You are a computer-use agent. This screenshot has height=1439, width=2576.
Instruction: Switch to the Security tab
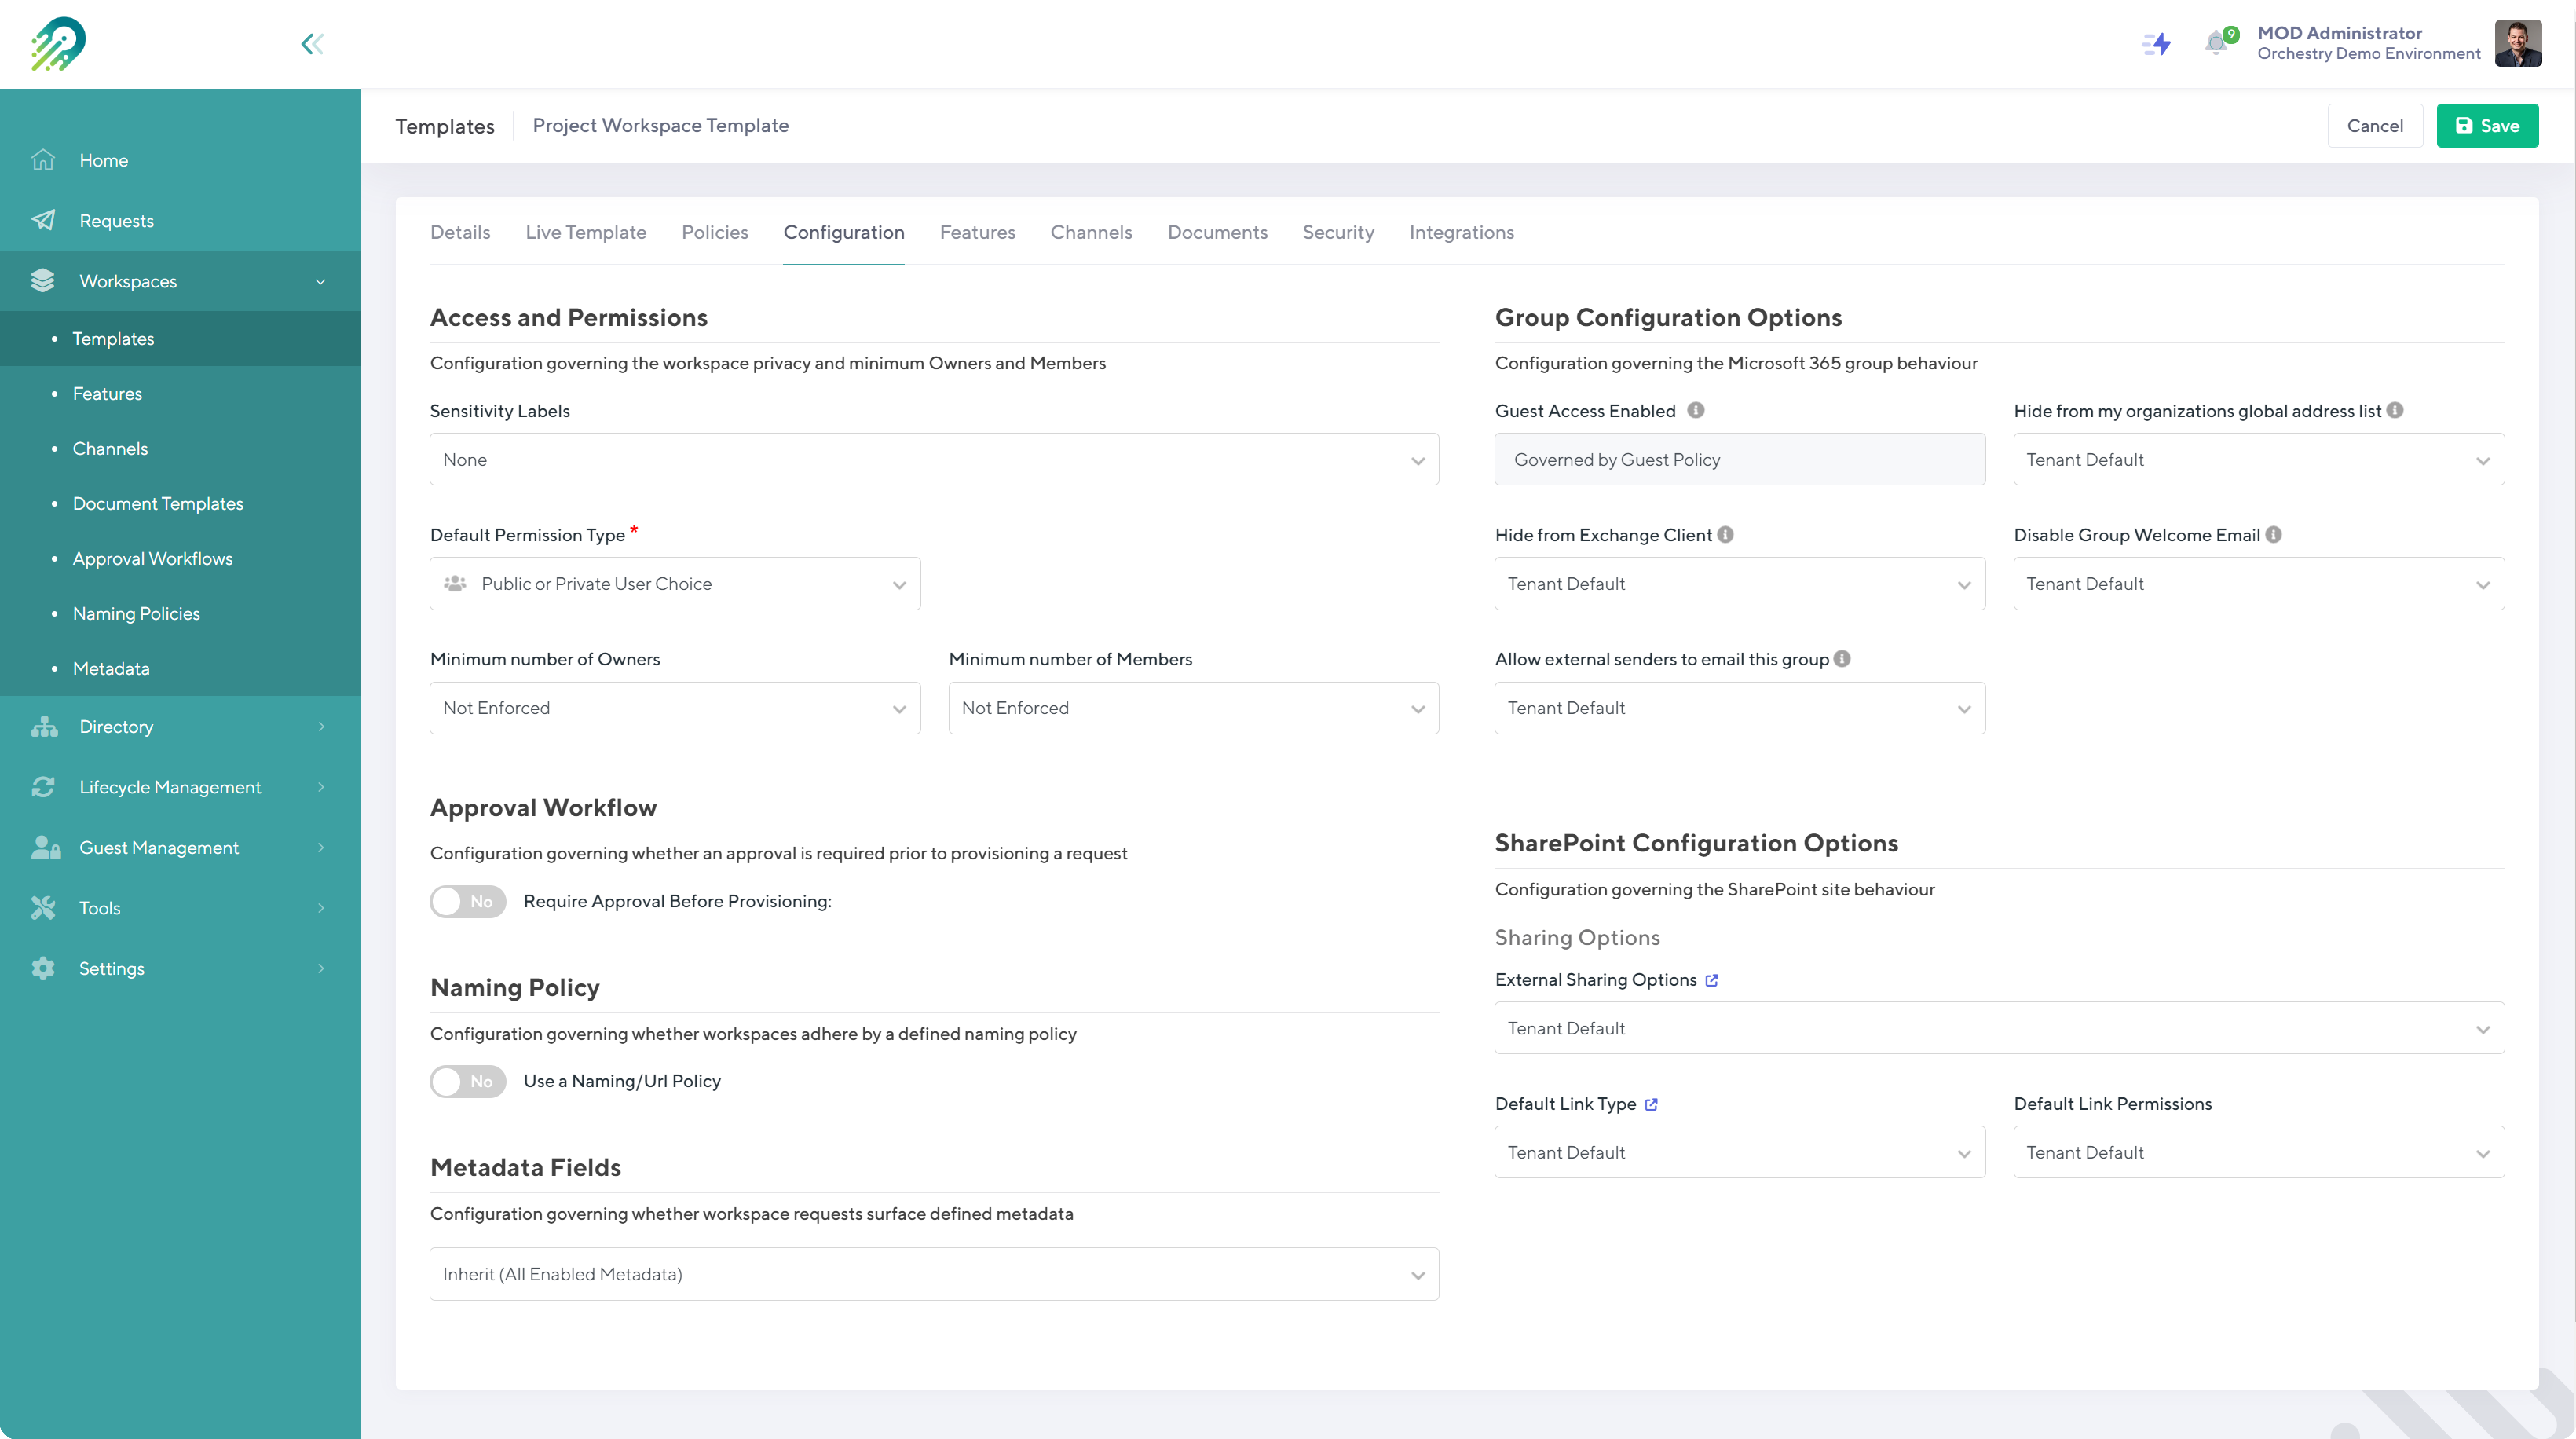[x=1338, y=232]
